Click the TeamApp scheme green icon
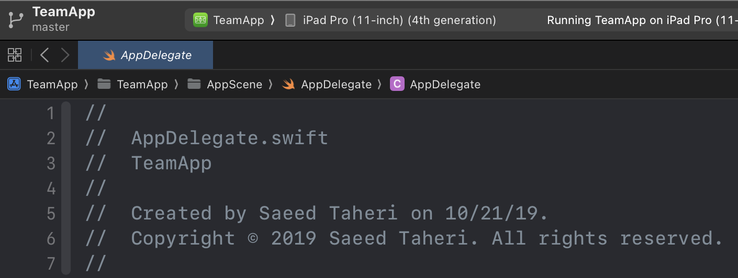The image size is (738, 278). point(200,20)
